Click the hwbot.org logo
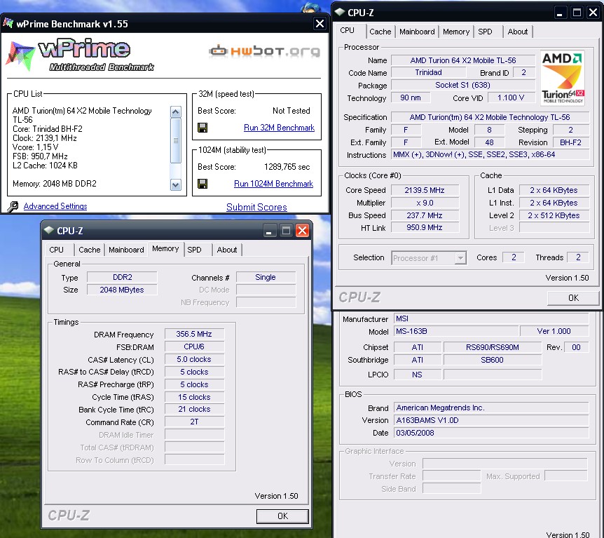Image resolution: width=604 pixels, height=538 pixels. click(x=264, y=51)
